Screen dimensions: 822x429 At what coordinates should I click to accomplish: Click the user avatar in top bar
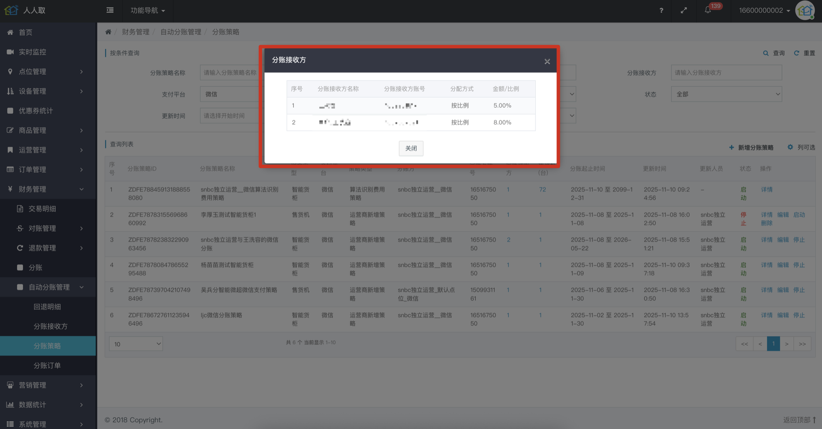coord(805,10)
